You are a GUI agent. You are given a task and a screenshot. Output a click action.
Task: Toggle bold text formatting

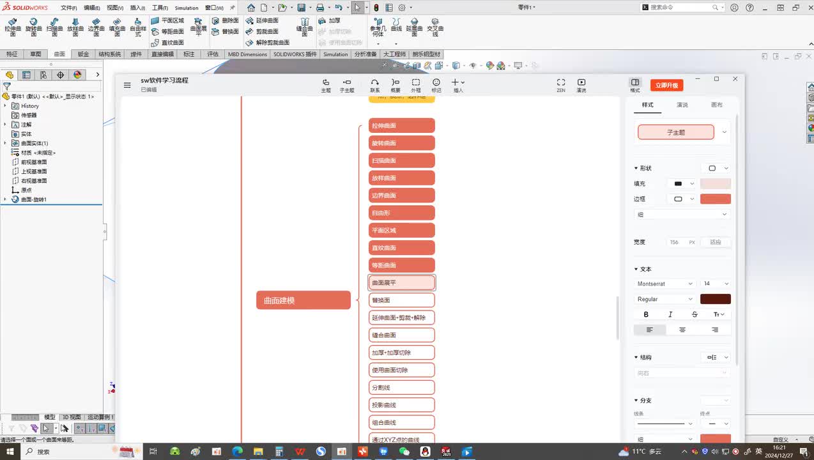coord(646,314)
